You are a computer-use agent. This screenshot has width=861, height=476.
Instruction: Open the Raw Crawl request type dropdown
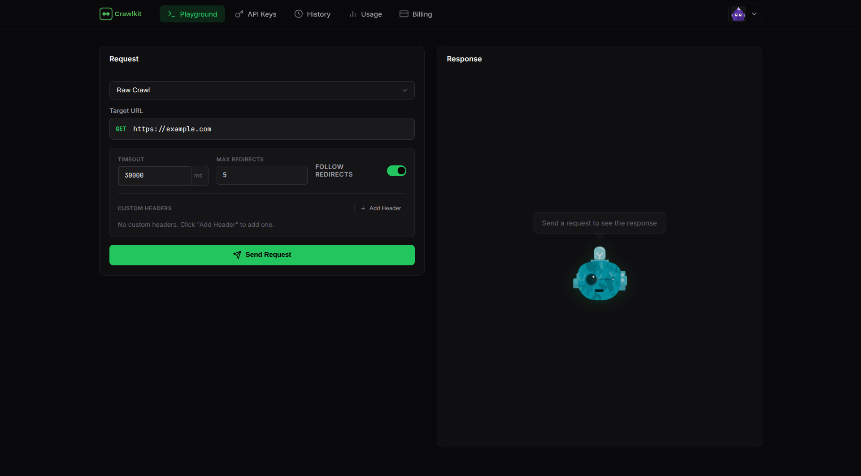point(261,90)
